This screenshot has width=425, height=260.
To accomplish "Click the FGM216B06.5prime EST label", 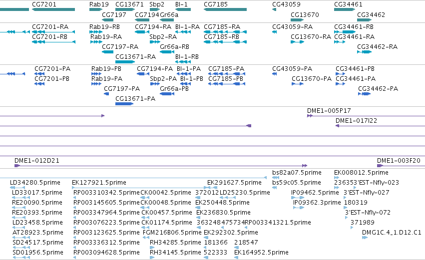I will (x=172, y=233).
